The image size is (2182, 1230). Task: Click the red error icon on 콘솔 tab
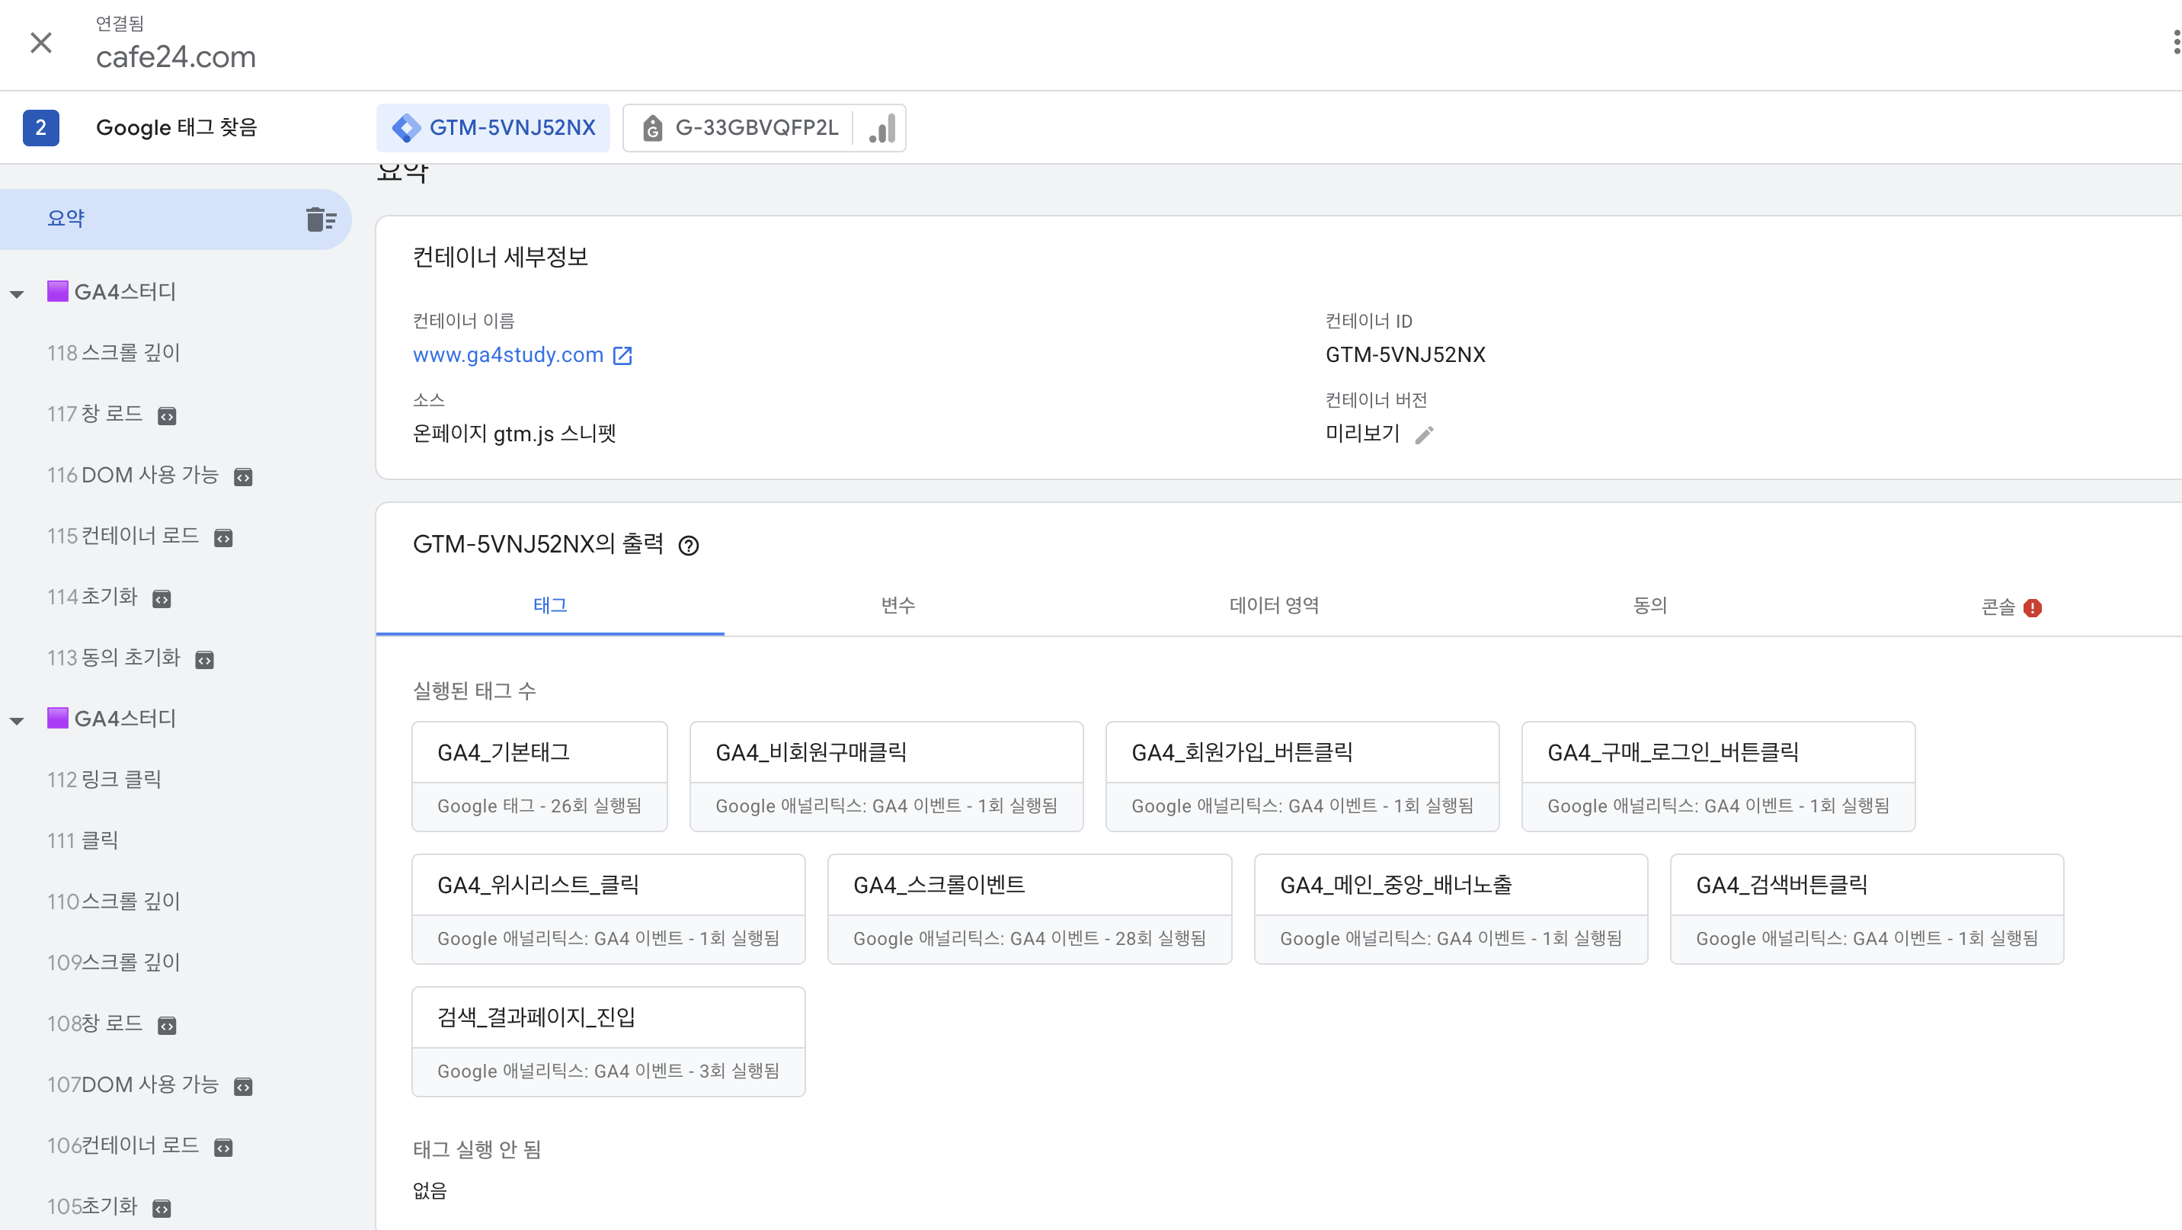(2032, 608)
